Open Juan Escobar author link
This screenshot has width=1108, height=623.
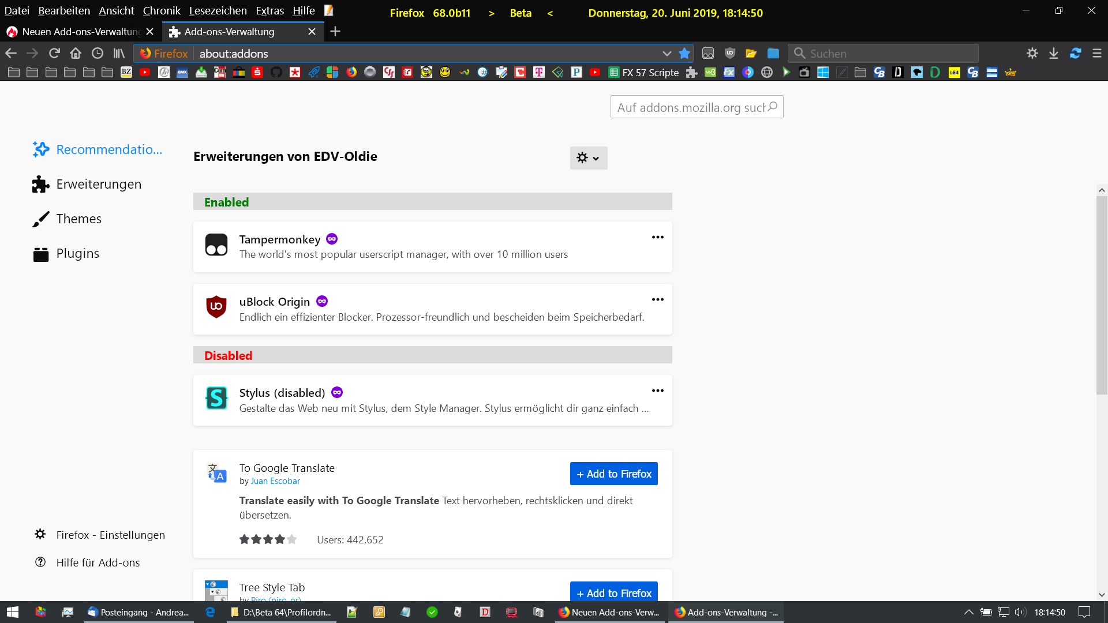(x=275, y=481)
